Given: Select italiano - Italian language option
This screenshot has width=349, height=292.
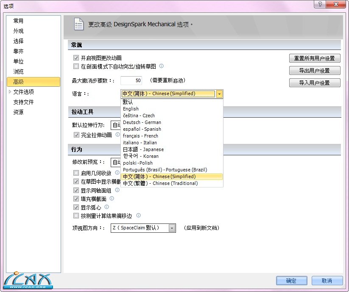Looking at the screenshot, I should pos(172,143).
